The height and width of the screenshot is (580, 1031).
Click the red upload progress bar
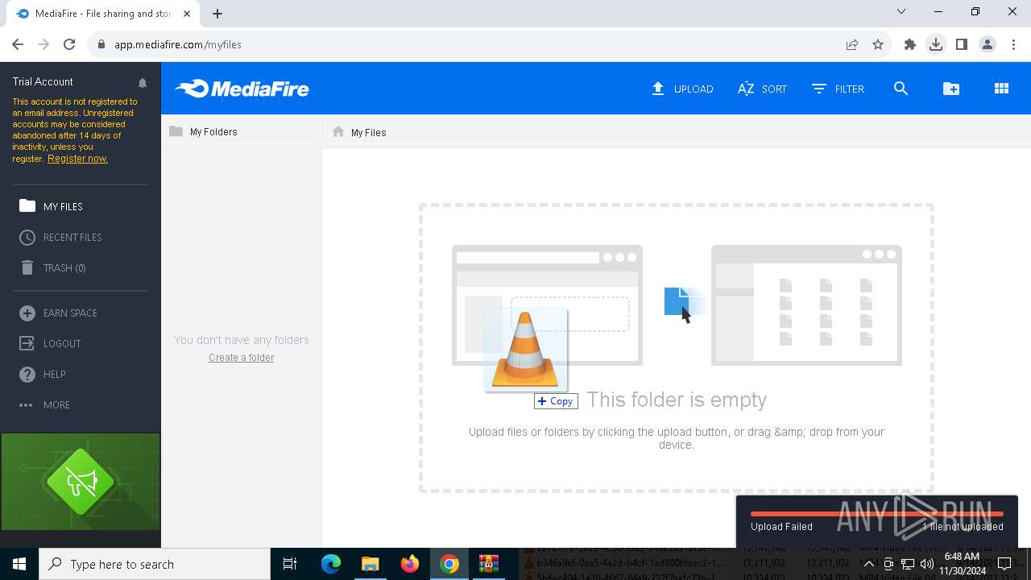[x=876, y=513]
